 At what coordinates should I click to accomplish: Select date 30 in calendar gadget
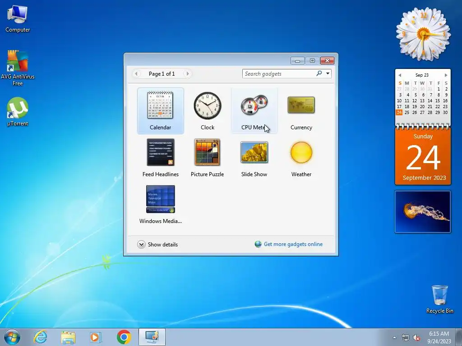[445, 112]
